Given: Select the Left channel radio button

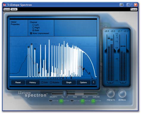Looking at the screenshot, I should [33, 25].
